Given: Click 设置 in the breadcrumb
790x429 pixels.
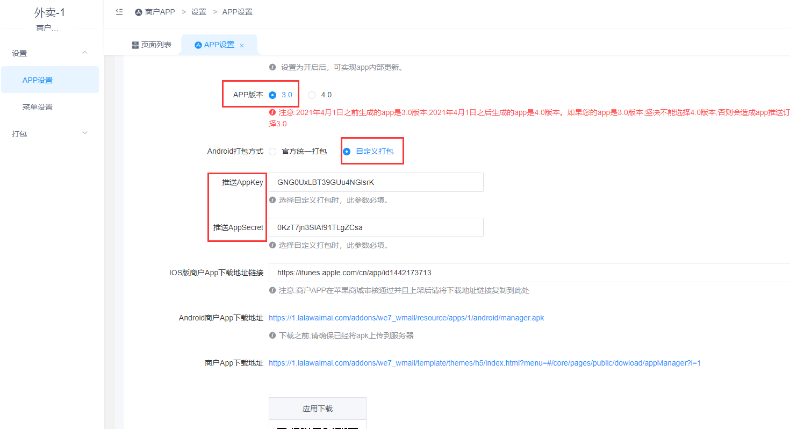Looking at the screenshot, I should click(199, 12).
